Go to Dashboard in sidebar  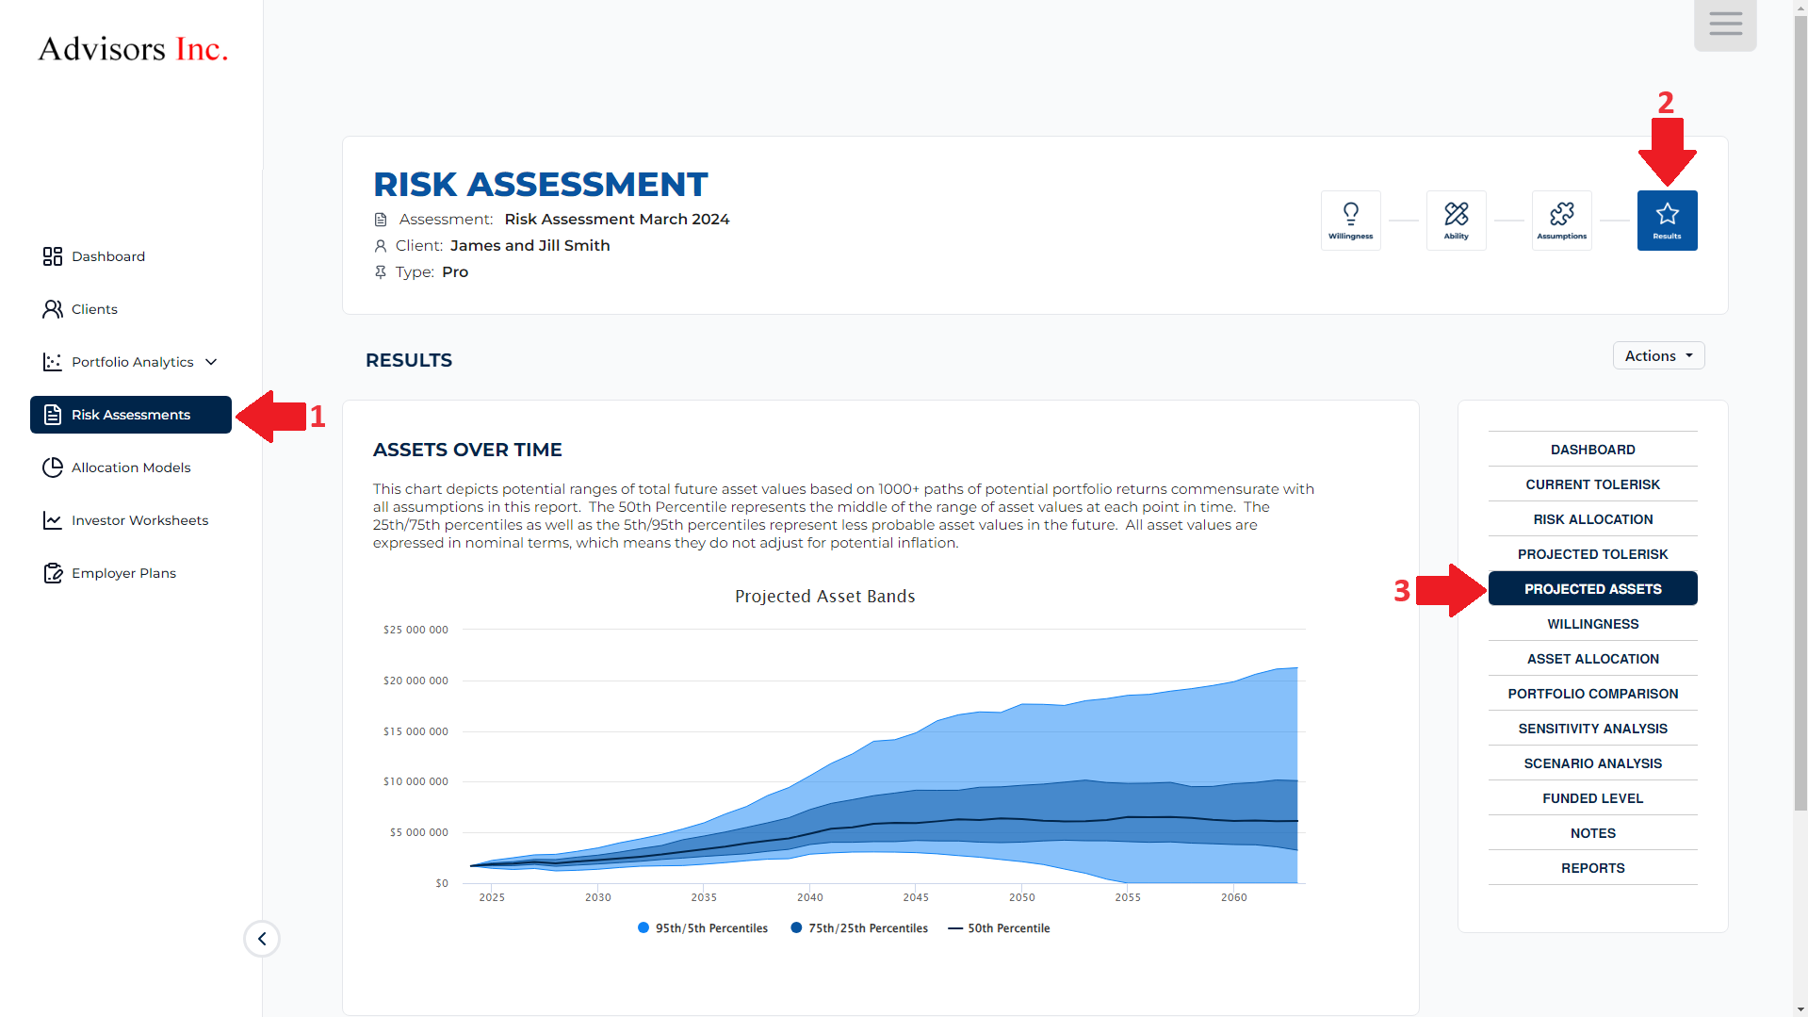[x=107, y=256]
